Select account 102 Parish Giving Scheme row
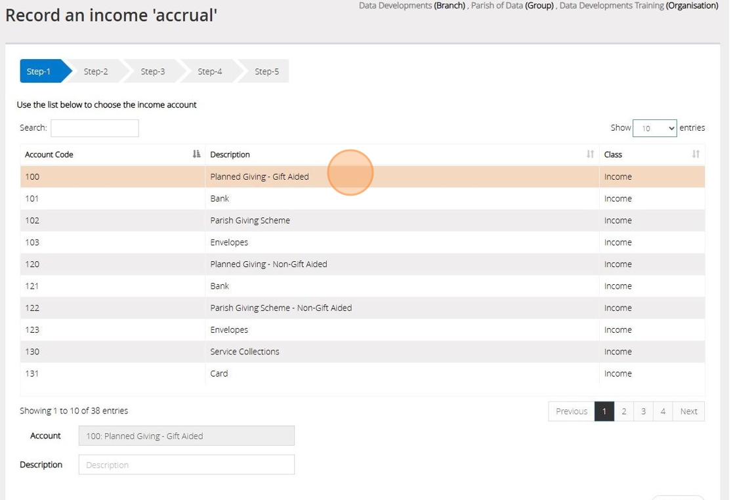This screenshot has width=735, height=500. (250, 220)
